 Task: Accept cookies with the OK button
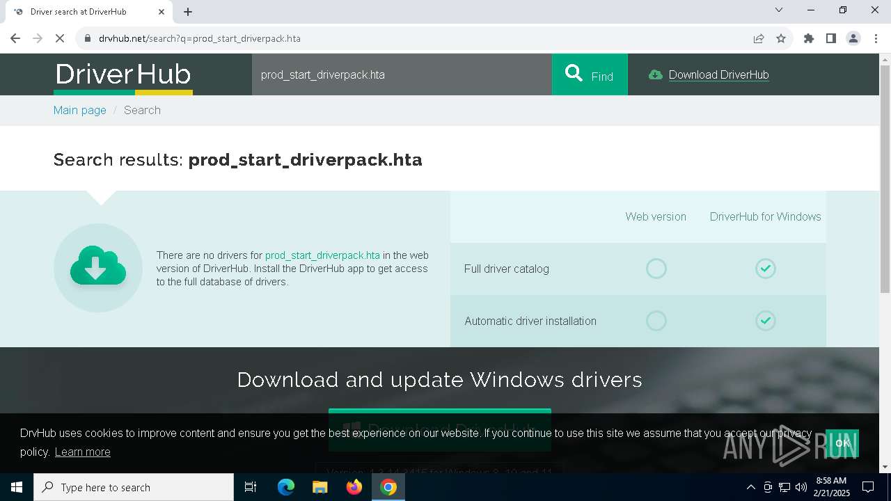(842, 443)
